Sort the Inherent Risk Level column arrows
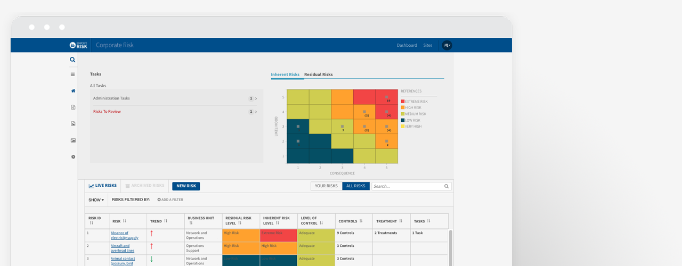The height and width of the screenshot is (266, 682). pyautogui.click(x=277, y=223)
